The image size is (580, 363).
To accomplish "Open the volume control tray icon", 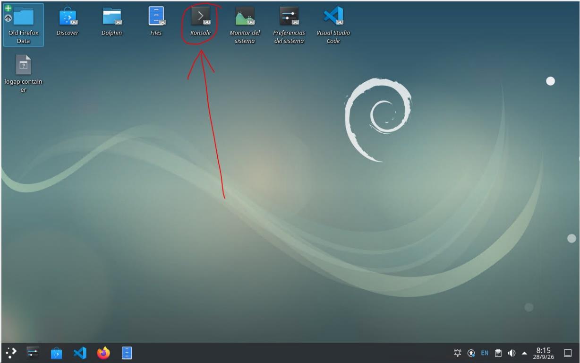I will click(x=512, y=353).
